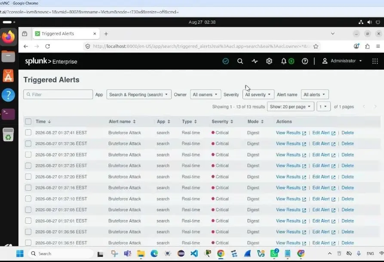Open a new Firefox tab
The width and height of the screenshot is (384, 262).
(x=106, y=34)
